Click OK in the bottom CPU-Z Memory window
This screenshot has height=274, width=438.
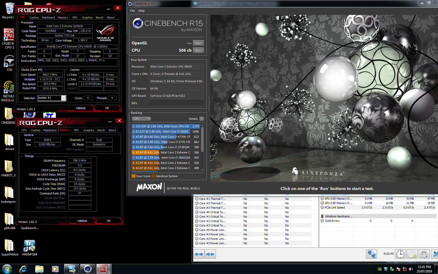pyautogui.click(x=109, y=221)
